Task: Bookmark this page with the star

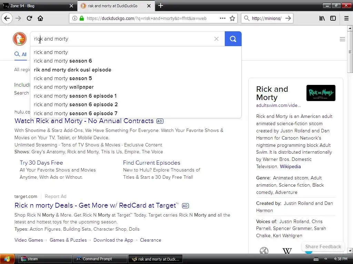Action: tap(232, 18)
